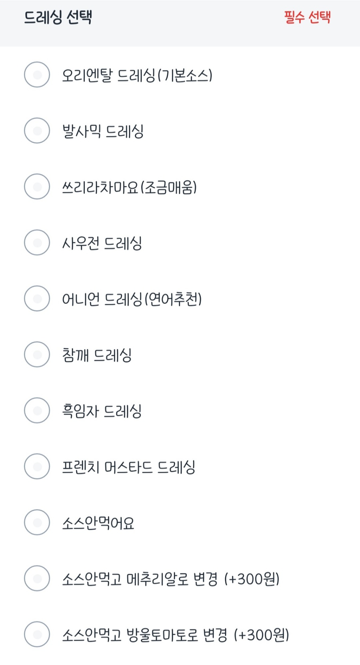Choose 메추리알로 변경 (+300원) radio button
This screenshot has width=360, height=665.
click(37, 579)
